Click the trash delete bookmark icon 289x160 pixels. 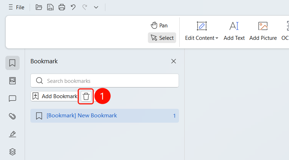86,96
